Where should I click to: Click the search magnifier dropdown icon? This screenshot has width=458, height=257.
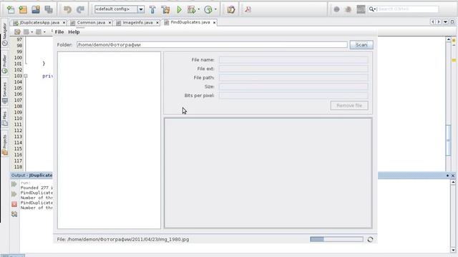click(372, 9)
